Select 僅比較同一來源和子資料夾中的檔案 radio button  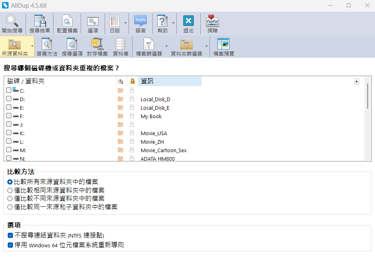(x=10, y=207)
